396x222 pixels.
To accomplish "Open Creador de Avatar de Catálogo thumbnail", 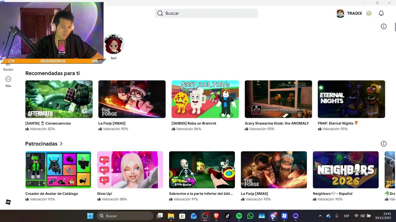I will pyautogui.click(x=58, y=170).
